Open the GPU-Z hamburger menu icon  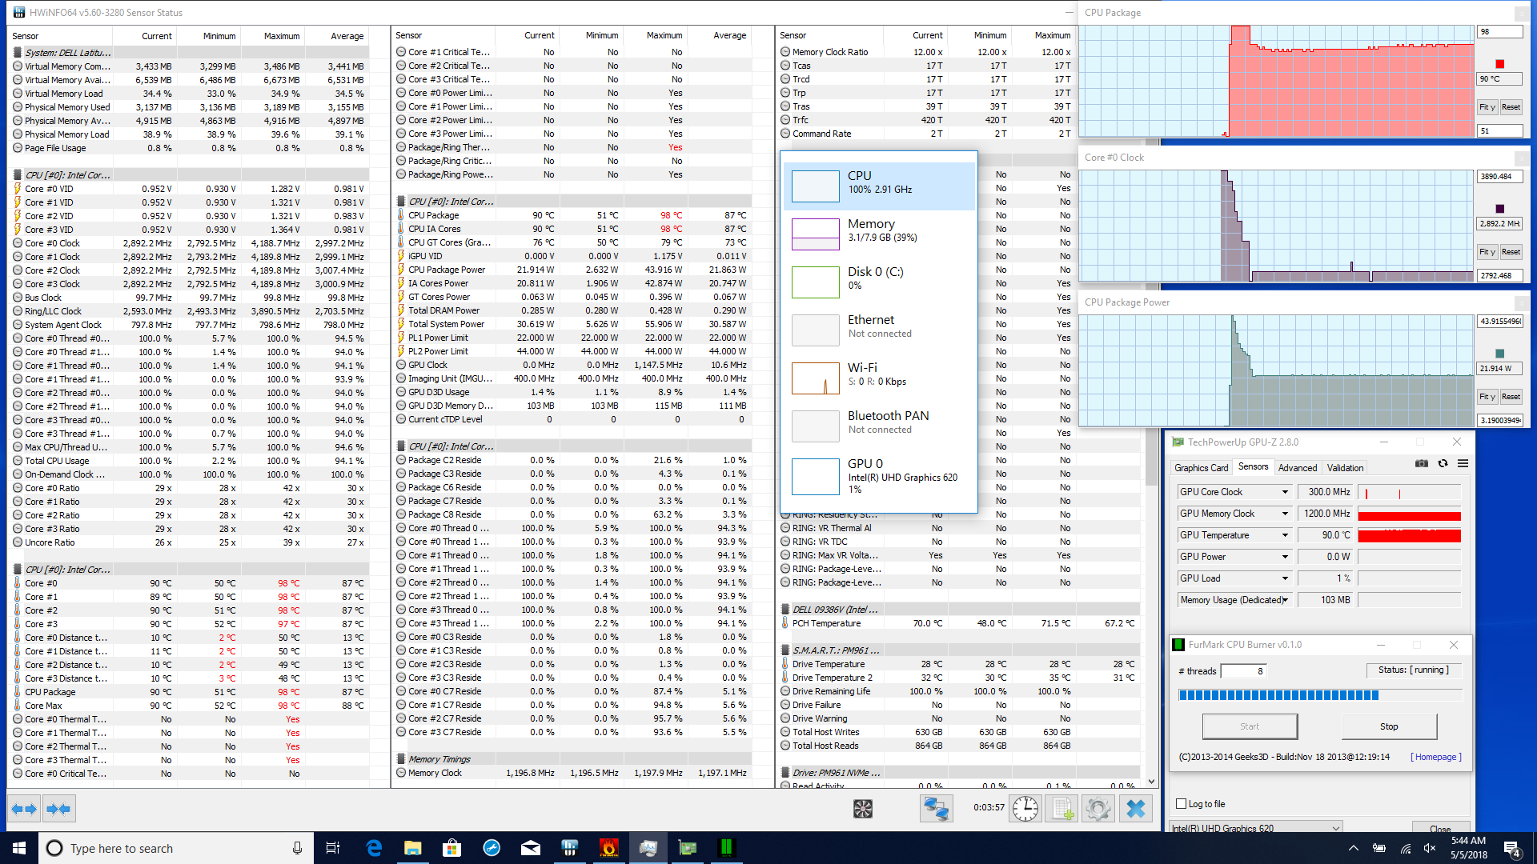coord(1463,463)
